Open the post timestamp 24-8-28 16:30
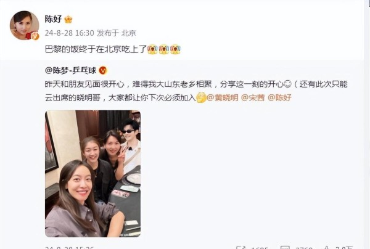This screenshot has width=370, height=249. [69, 33]
